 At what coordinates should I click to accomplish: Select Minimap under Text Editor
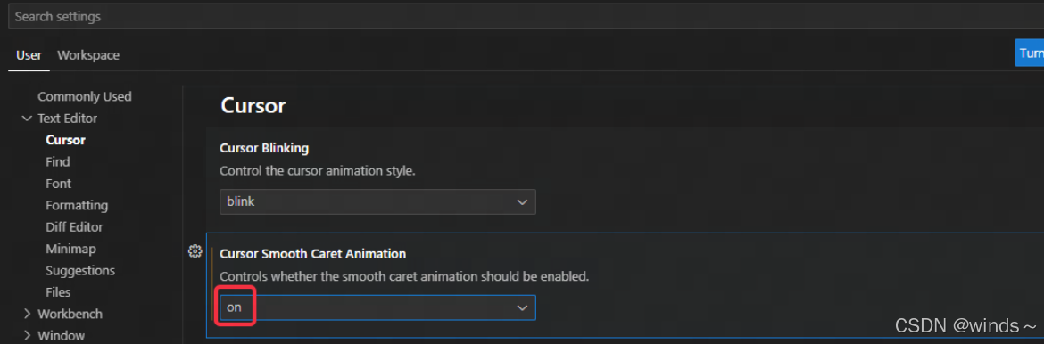click(70, 249)
